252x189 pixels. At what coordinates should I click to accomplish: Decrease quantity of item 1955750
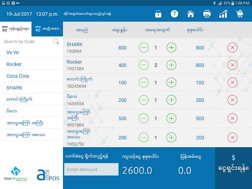(x=144, y=137)
